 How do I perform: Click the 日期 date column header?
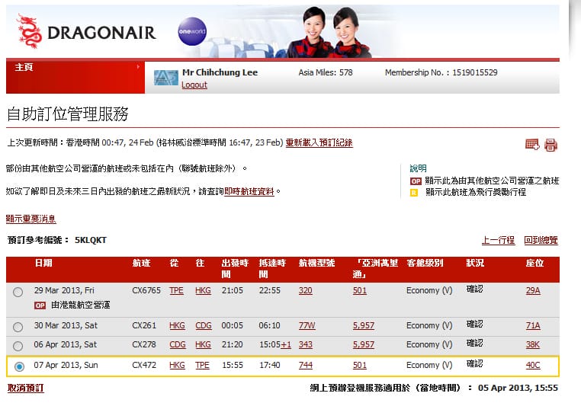click(x=43, y=263)
